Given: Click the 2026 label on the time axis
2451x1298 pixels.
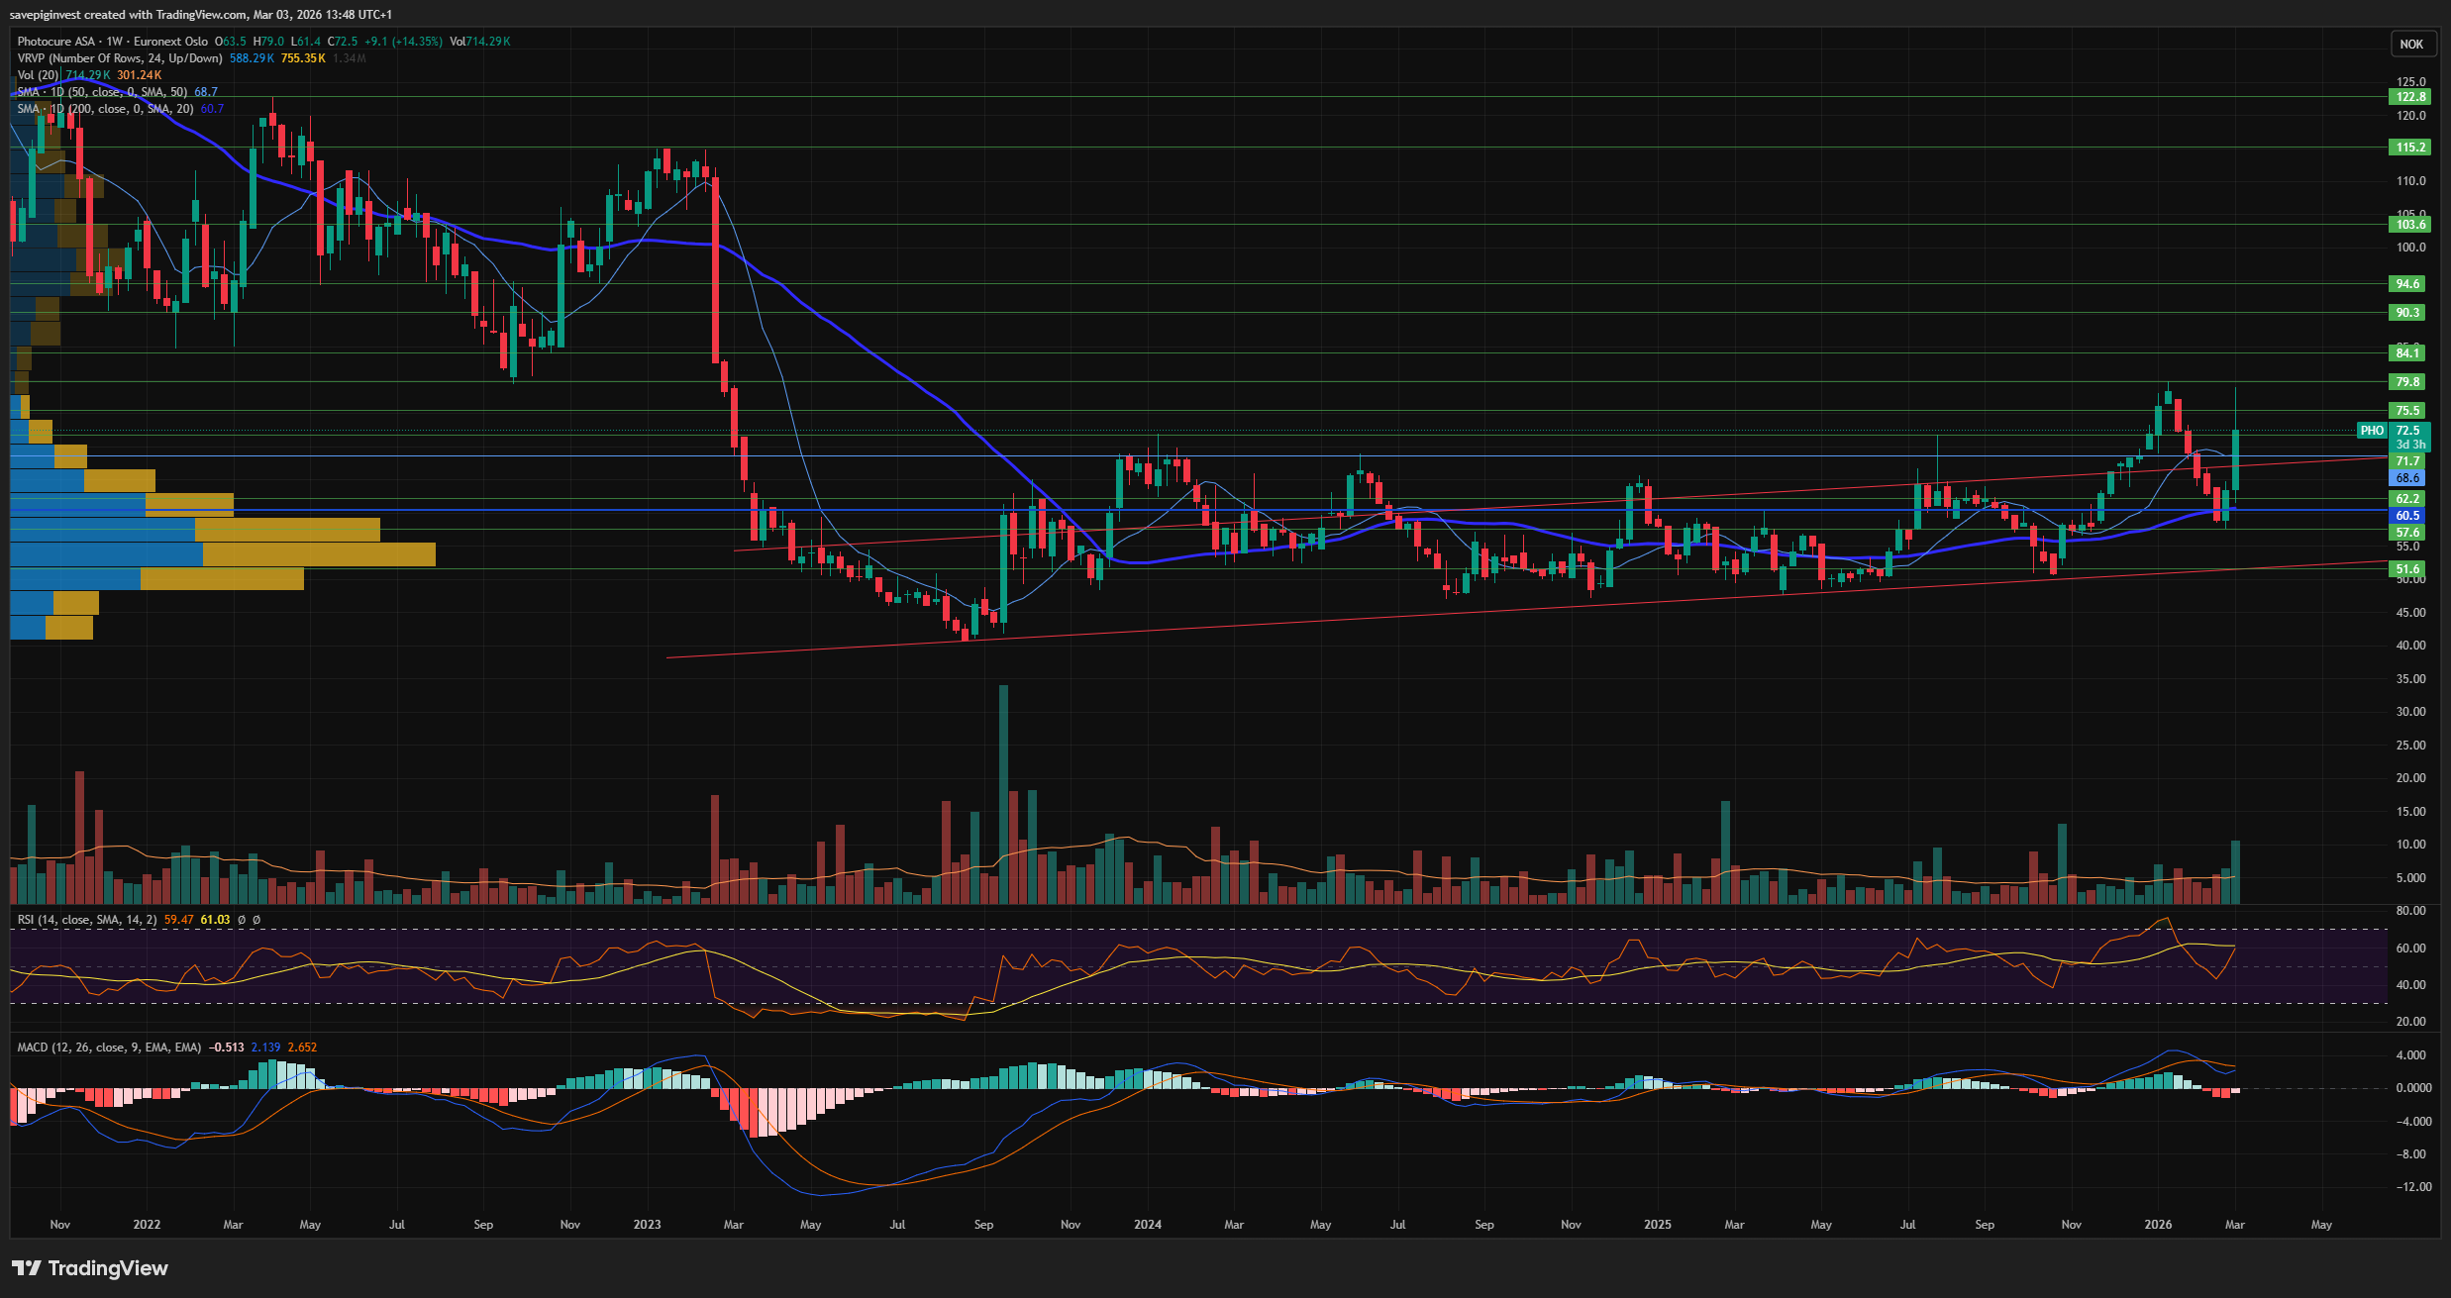Looking at the screenshot, I should (x=2158, y=1225).
